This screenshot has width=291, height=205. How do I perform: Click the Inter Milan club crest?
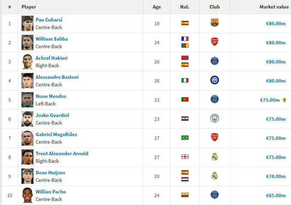tap(214, 80)
